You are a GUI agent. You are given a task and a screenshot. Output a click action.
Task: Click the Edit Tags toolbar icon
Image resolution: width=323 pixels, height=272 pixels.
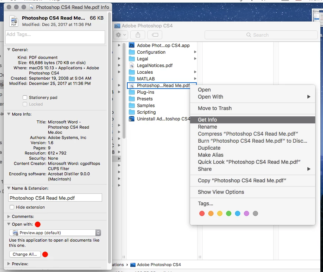(155, 35)
